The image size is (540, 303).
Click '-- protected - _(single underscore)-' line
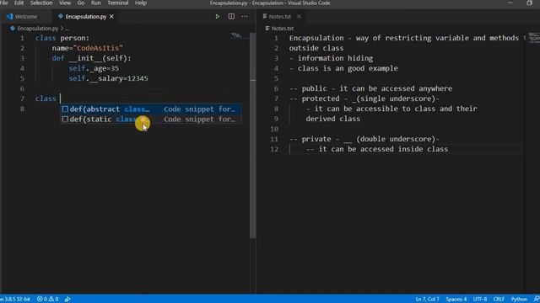point(364,98)
